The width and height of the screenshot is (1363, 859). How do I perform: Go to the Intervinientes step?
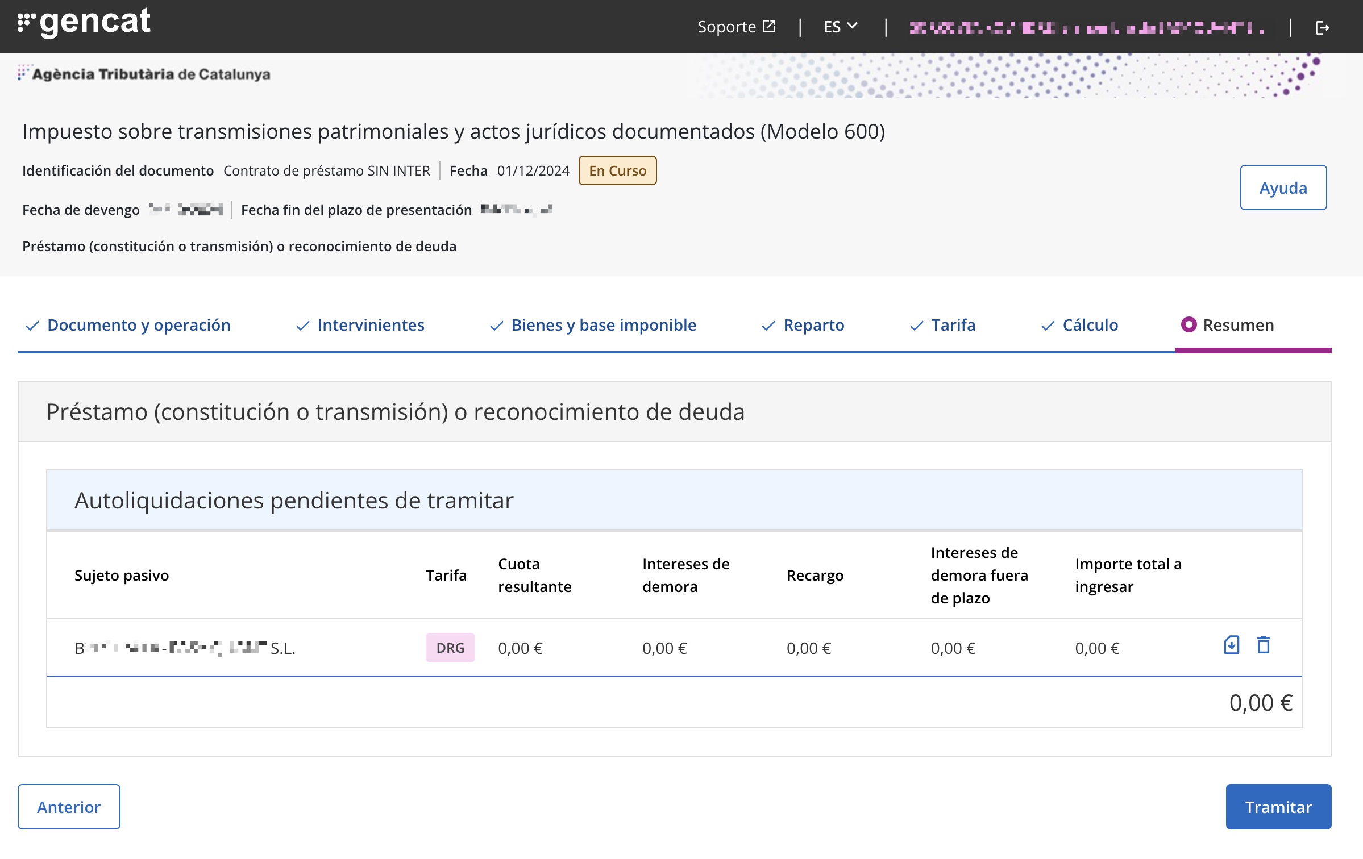371,325
